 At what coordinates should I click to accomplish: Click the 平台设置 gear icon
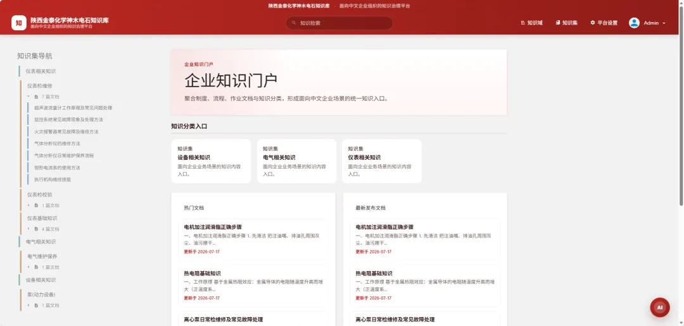tap(592, 23)
